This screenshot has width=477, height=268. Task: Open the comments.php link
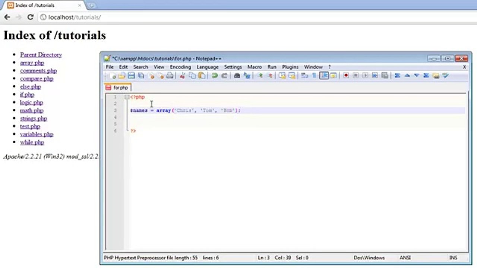click(x=38, y=71)
